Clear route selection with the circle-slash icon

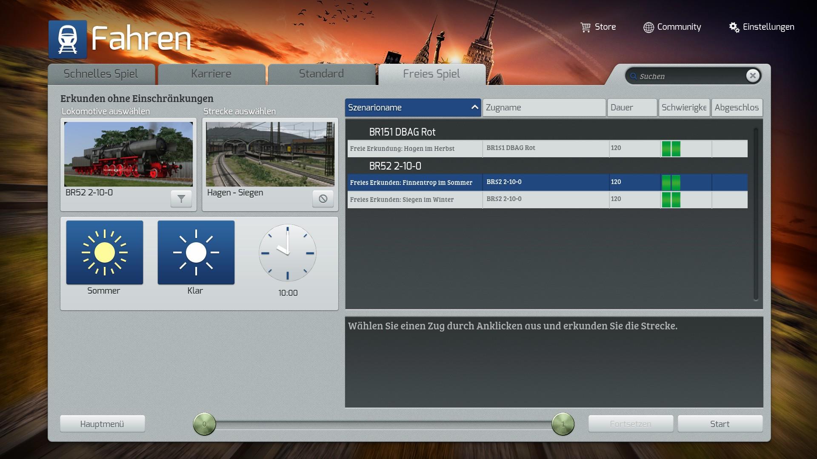click(x=323, y=198)
